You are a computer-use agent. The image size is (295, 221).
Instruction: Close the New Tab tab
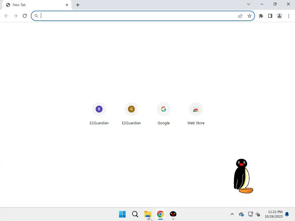[x=67, y=5]
